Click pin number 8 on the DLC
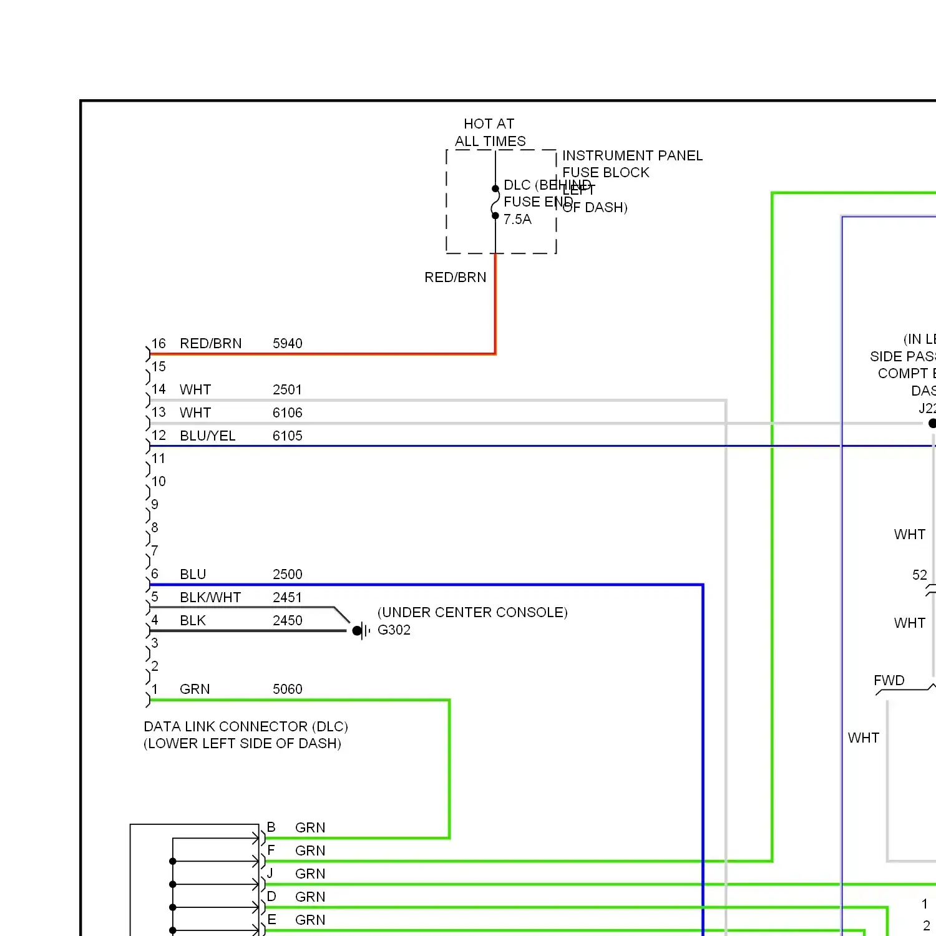 (x=155, y=528)
